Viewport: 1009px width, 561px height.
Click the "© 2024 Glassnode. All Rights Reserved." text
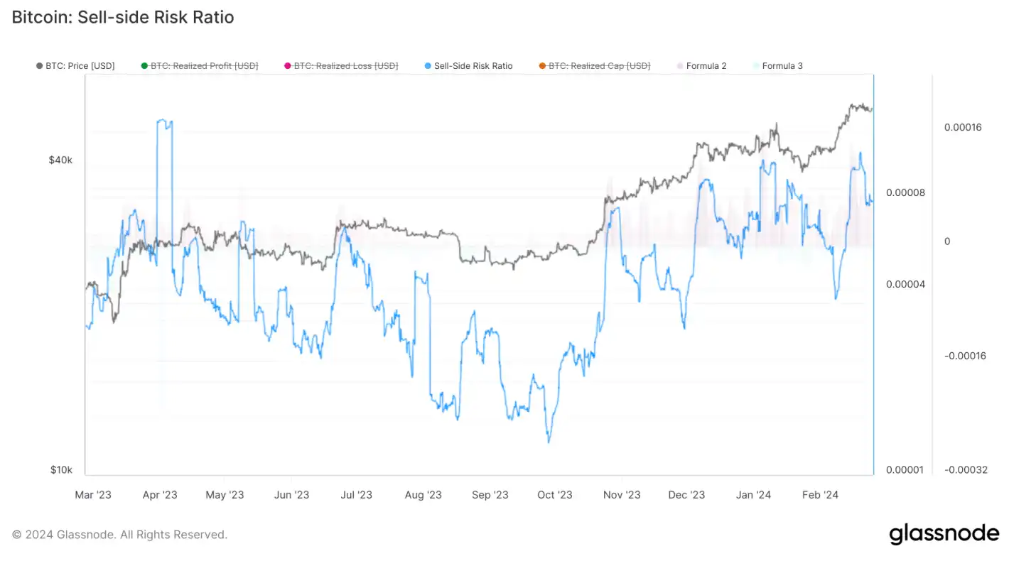click(120, 535)
